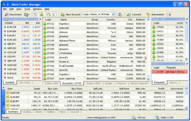The height and width of the screenshot is (121, 191).
Task: Click the icon right of the Automation button
Action: coord(169,14)
